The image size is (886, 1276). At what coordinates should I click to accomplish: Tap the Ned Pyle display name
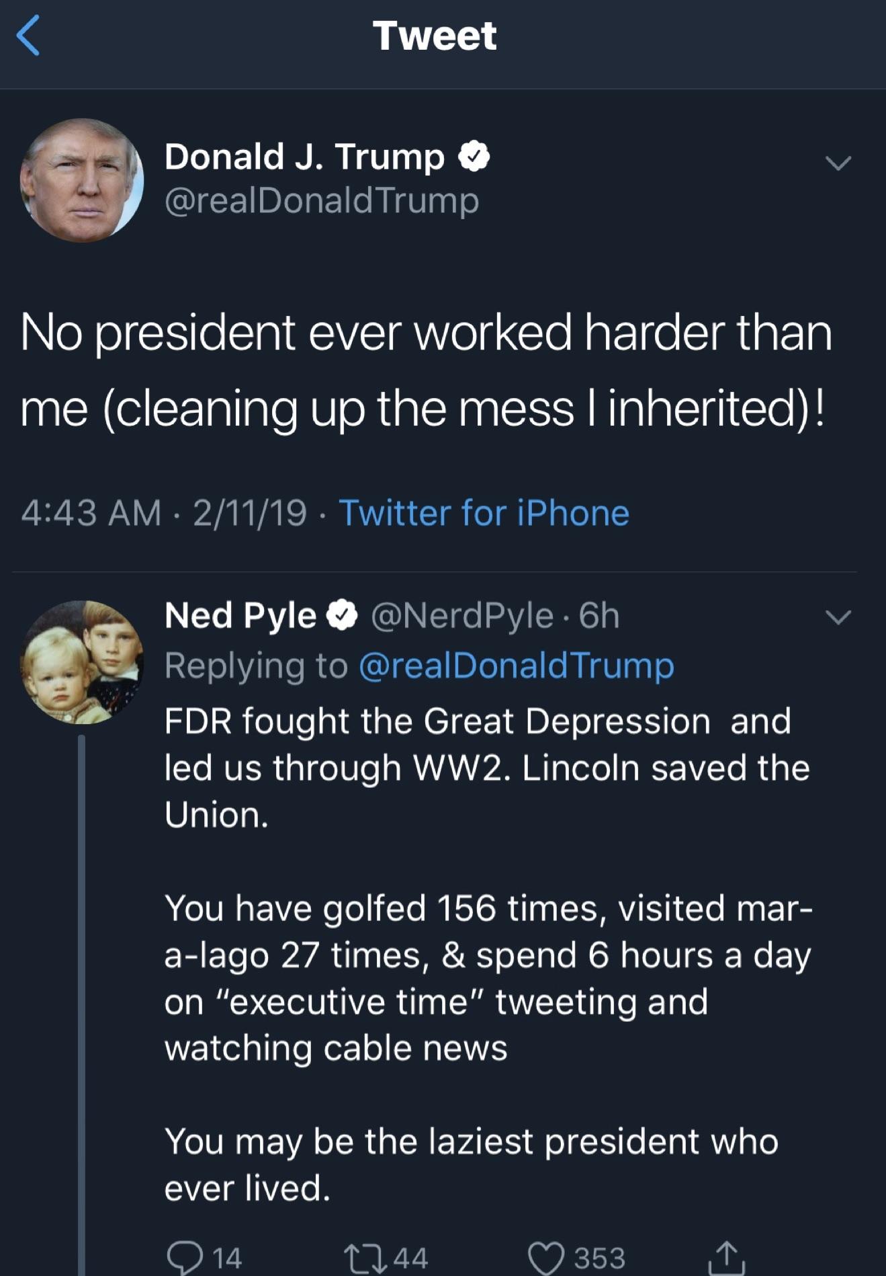pyautogui.click(x=240, y=616)
